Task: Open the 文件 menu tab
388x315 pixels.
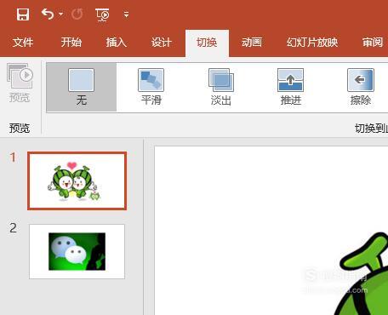Action: tap(23, 43)
